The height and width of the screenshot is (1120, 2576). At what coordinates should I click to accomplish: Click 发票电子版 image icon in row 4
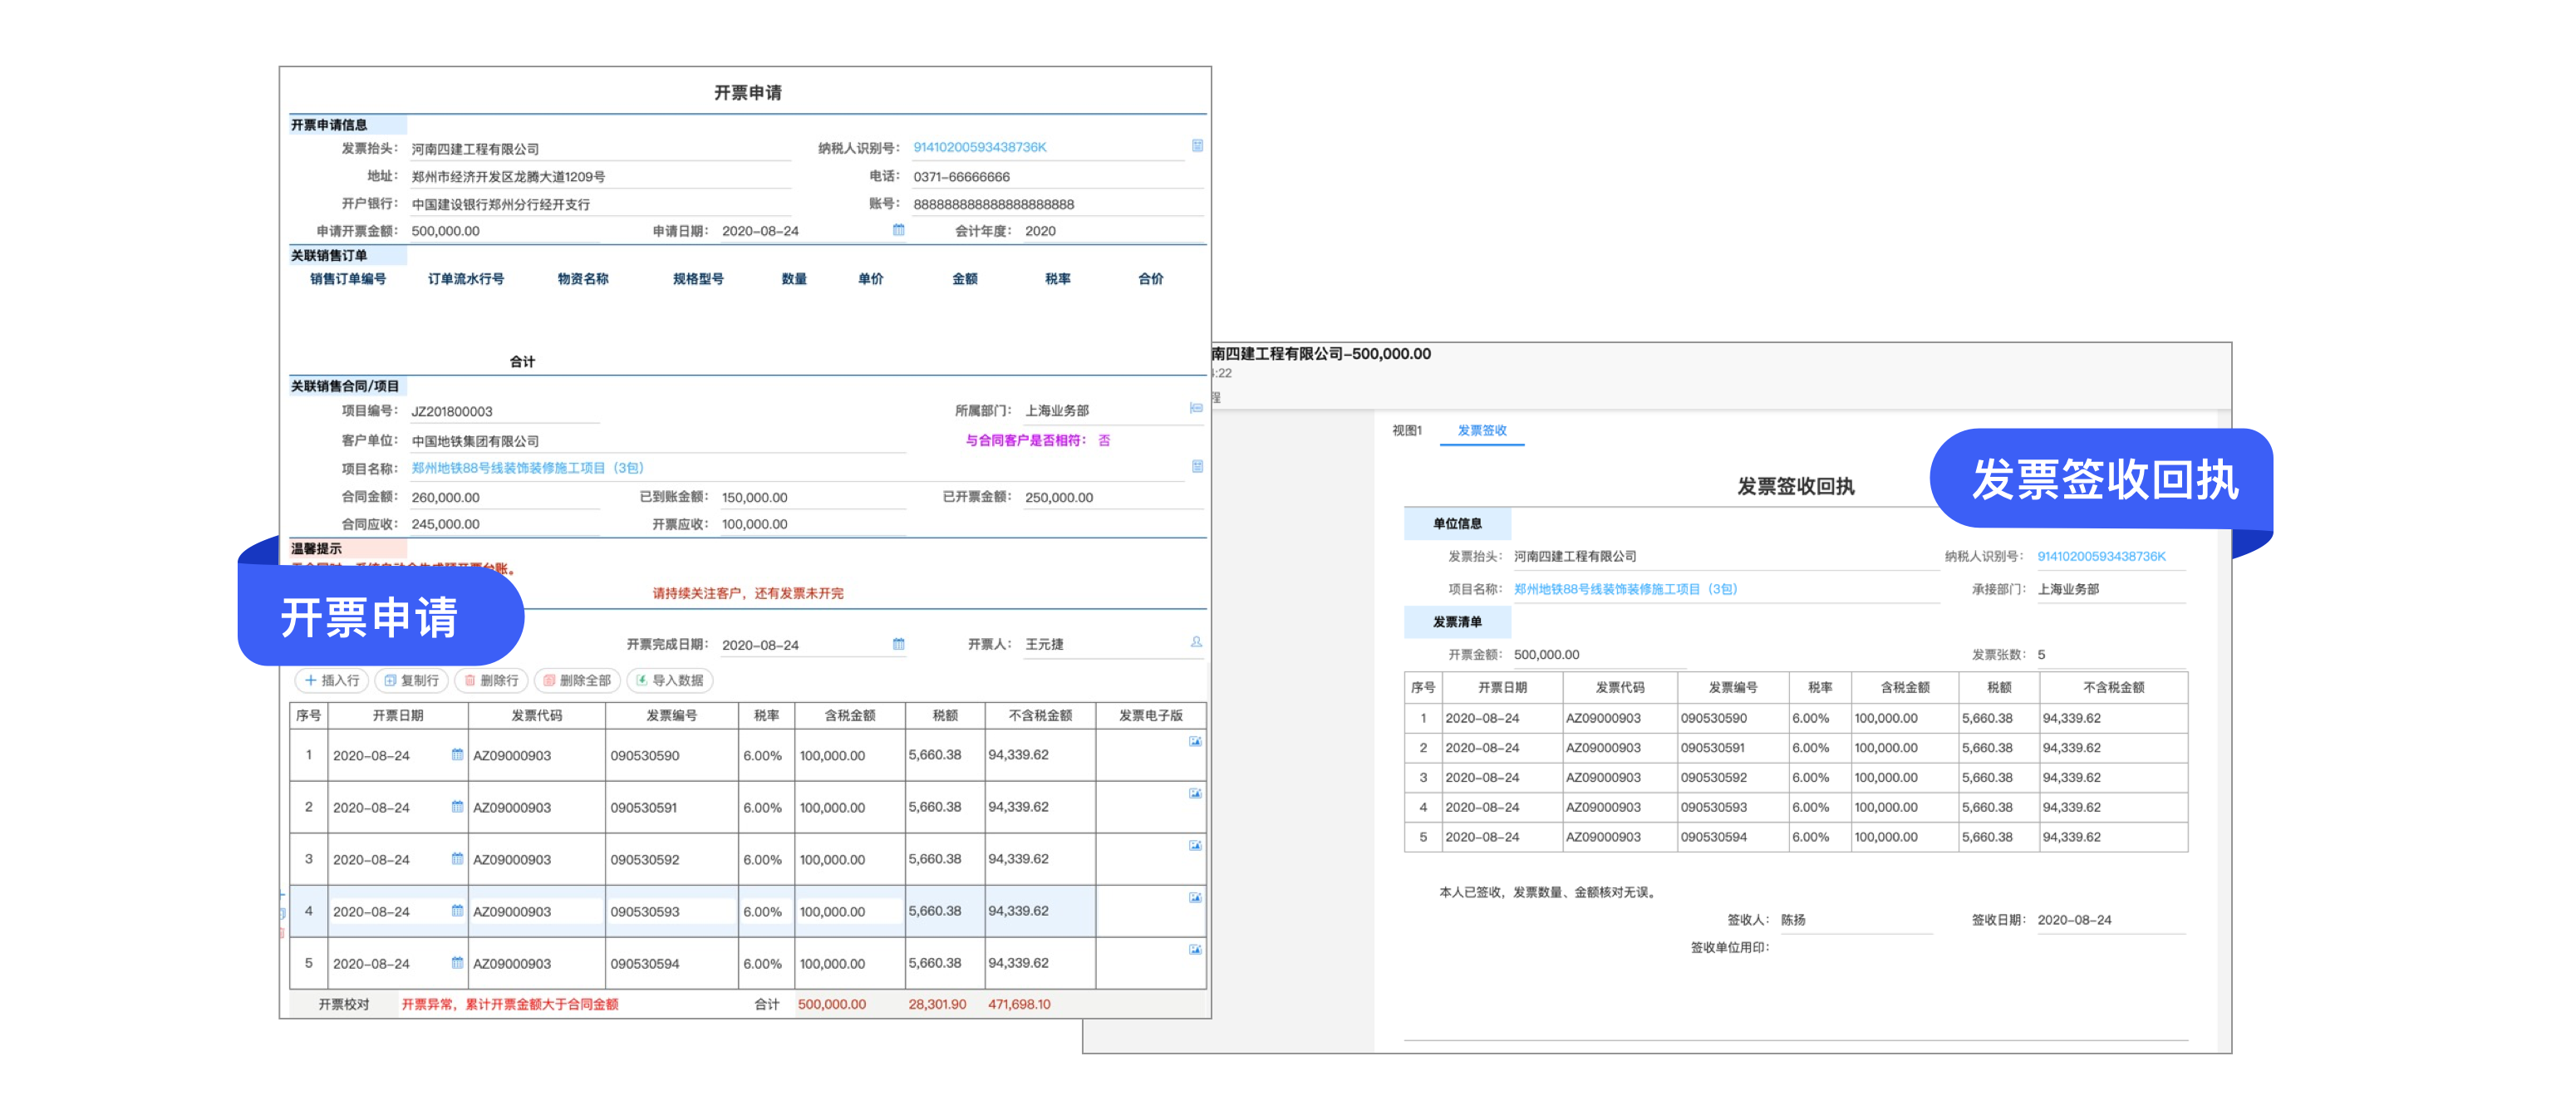point(1195,897)
